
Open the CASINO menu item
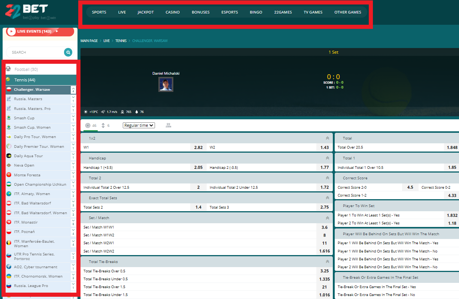(x=173, y=12)
